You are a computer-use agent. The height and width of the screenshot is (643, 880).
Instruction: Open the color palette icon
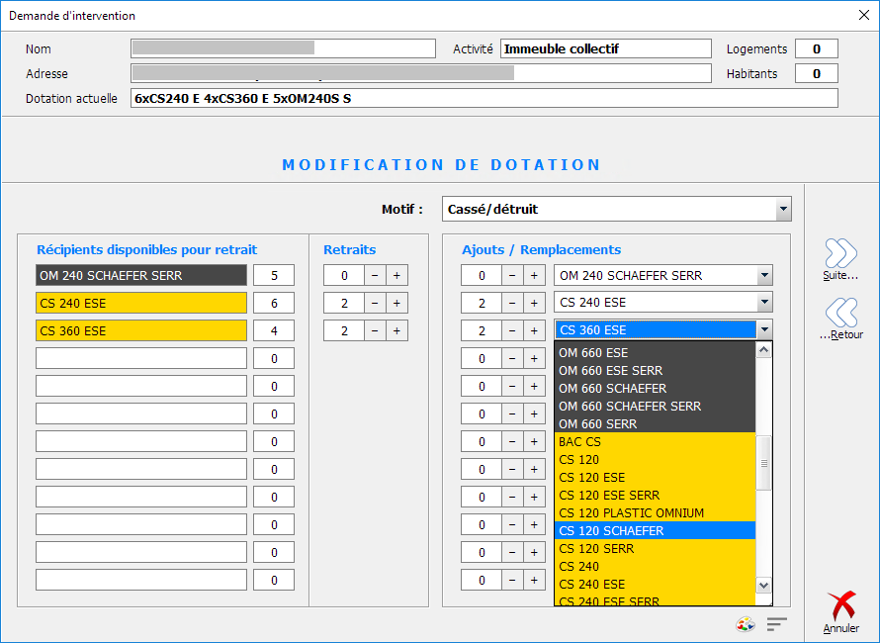pos(746,624)
